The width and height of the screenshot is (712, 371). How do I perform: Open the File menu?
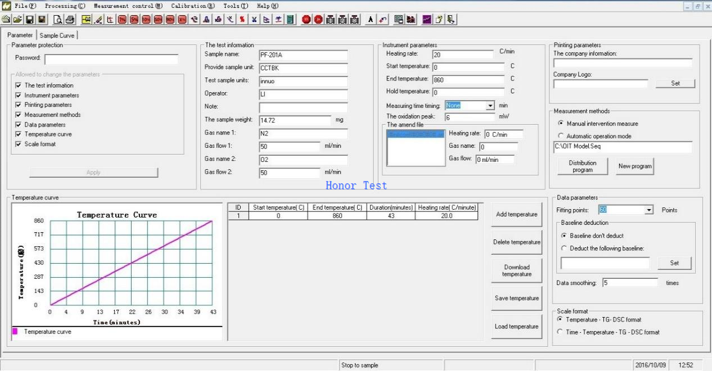click(25, 6)
